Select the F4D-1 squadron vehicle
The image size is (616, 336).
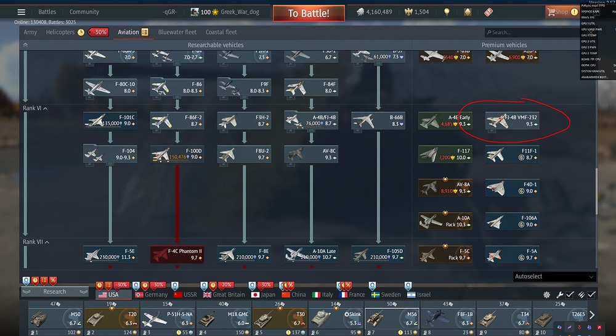tap(513, 188)
